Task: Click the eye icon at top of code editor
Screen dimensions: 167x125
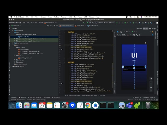Action: coord(112,31)
